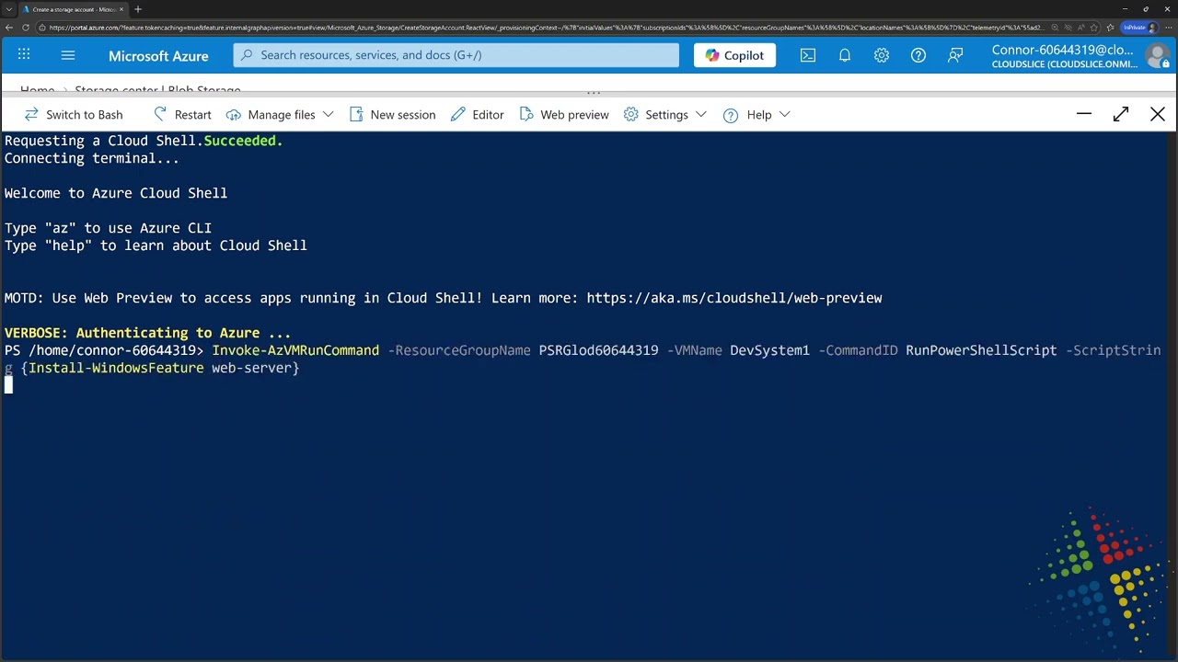This screenshot has width=1178, height=662.
Task: Click the user avatar picture
Action: 1158,56
